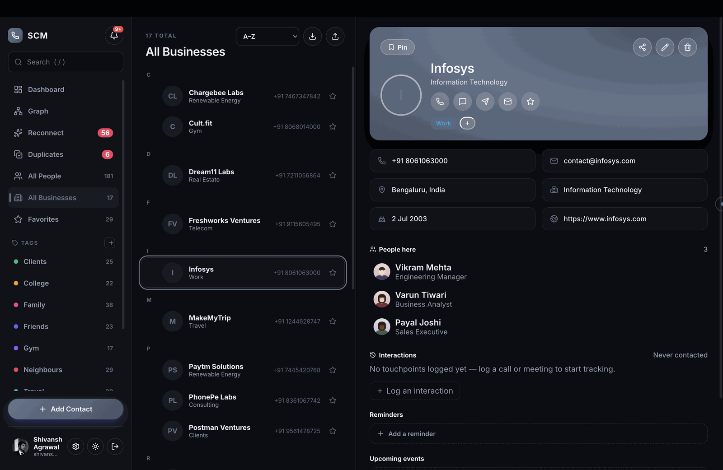Open the A–Z sort dropdown
The width and height of the screenshot is (723, 470).
tap(268, 37)
